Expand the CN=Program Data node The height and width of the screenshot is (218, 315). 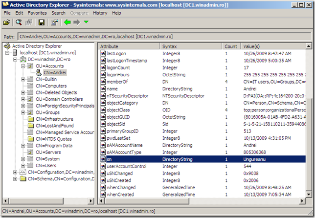(x=23, y=146)
